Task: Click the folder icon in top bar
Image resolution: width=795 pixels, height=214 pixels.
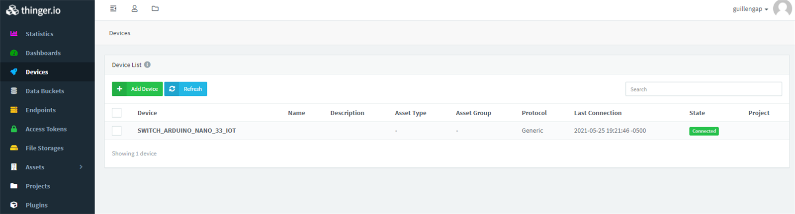Action: (155, 8)
